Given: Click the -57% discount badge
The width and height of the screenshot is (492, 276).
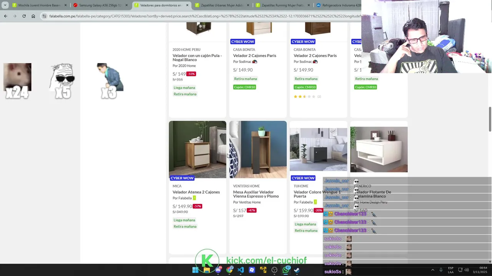Looking at the screenshot, I should 197,206.
